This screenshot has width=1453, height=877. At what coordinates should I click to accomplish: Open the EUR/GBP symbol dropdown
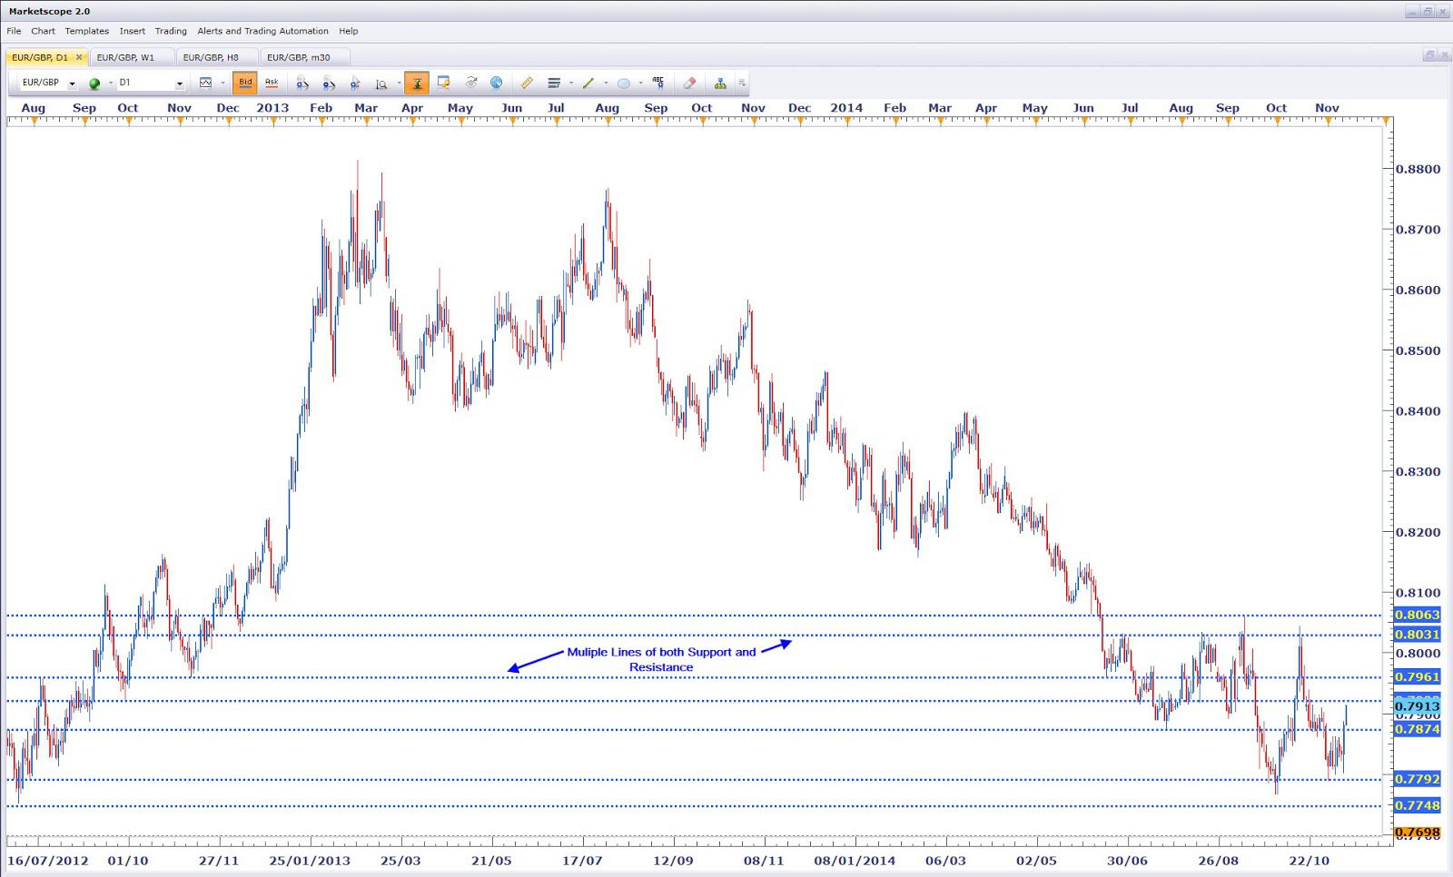tap(72, 84)
